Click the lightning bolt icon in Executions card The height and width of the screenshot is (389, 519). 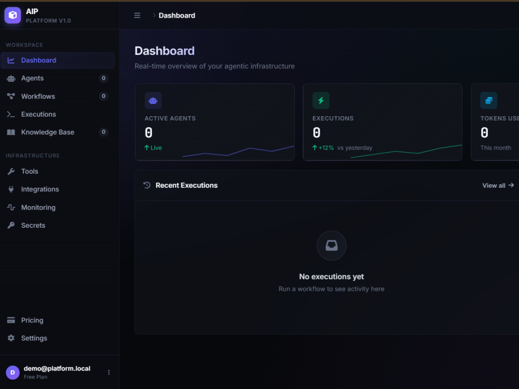(x=321, y=101)
